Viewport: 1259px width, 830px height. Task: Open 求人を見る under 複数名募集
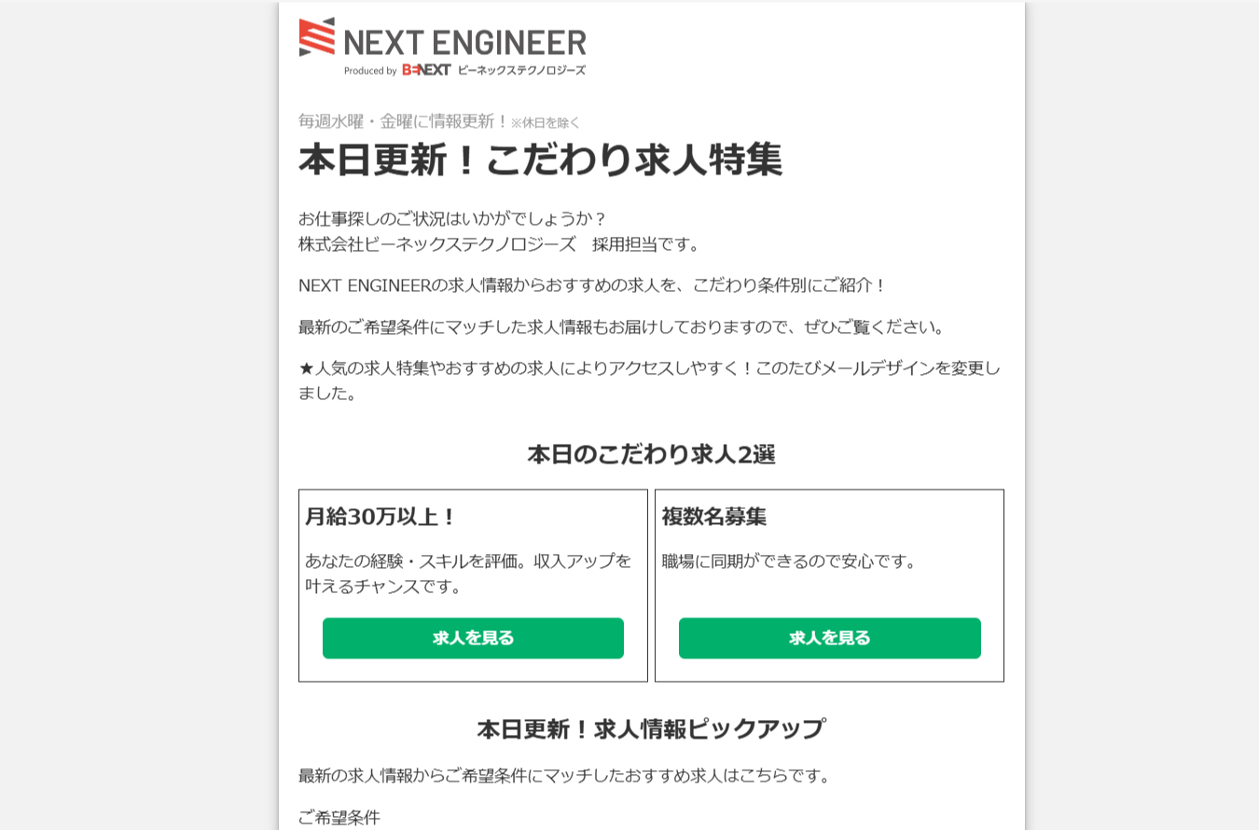(829, 638)
